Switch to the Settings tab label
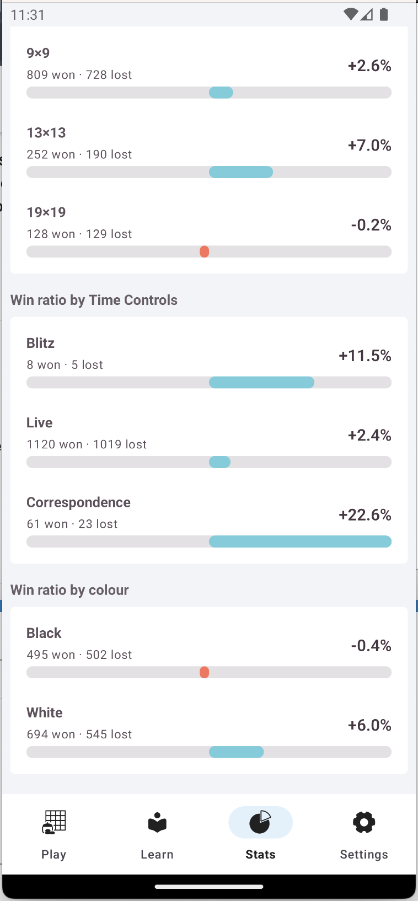 point(364,854)
